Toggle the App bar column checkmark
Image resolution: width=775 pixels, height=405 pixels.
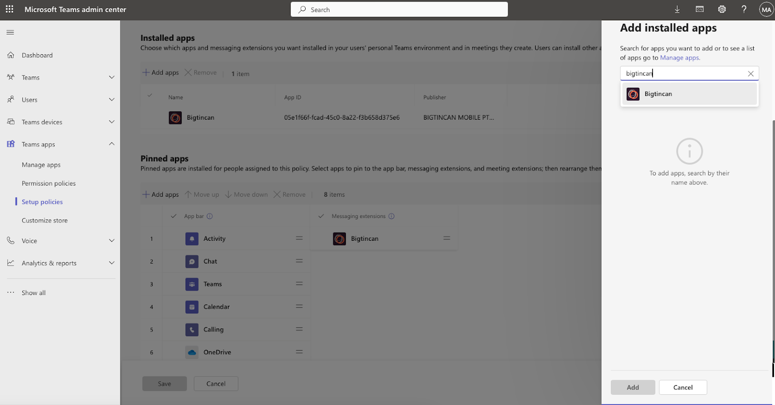(x=173, y=216)
